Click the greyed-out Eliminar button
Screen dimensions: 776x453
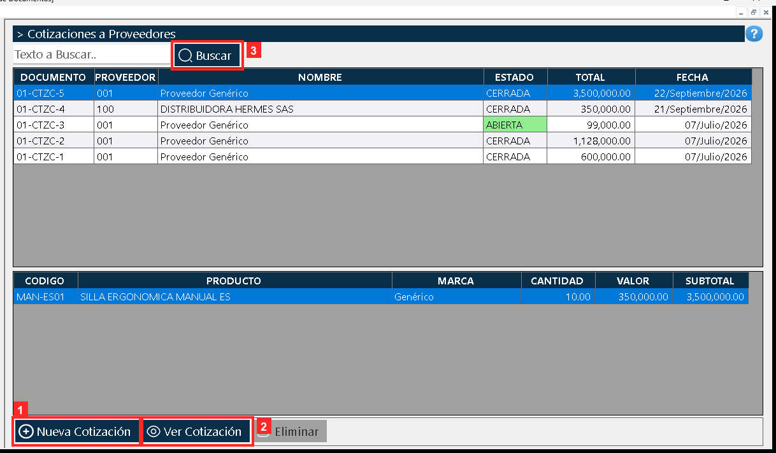click(290, 431)
